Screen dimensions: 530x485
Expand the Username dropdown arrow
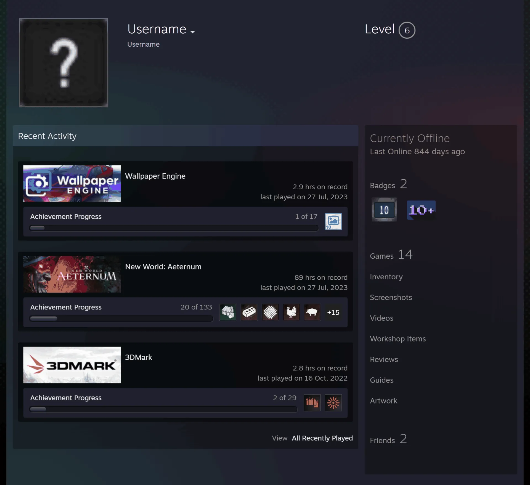coord(193,32)
